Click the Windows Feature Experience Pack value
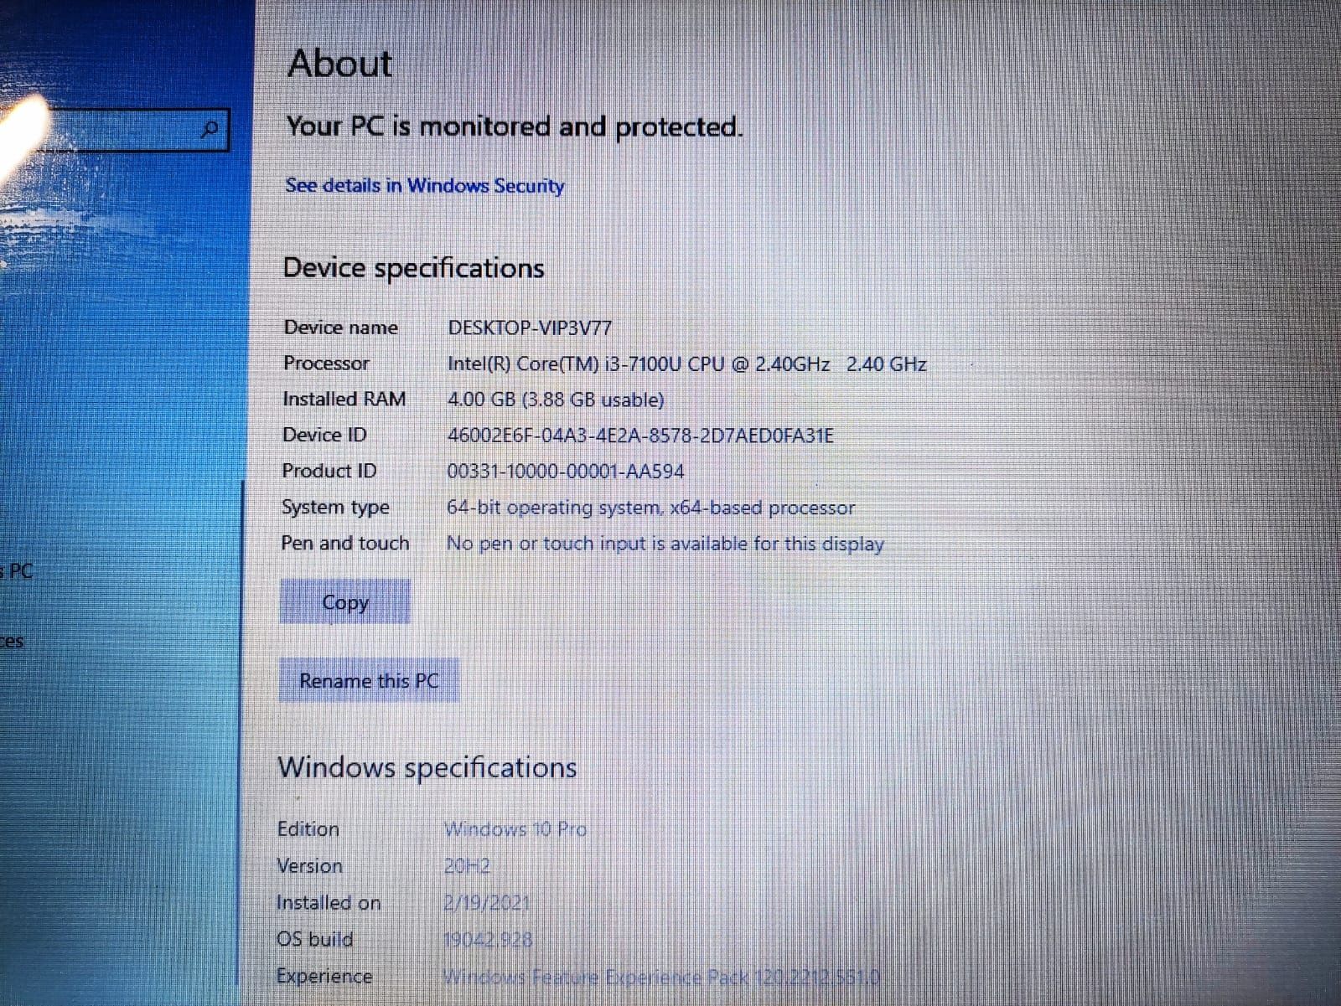Screen dimensions: 1341x1006 (661, 977)
